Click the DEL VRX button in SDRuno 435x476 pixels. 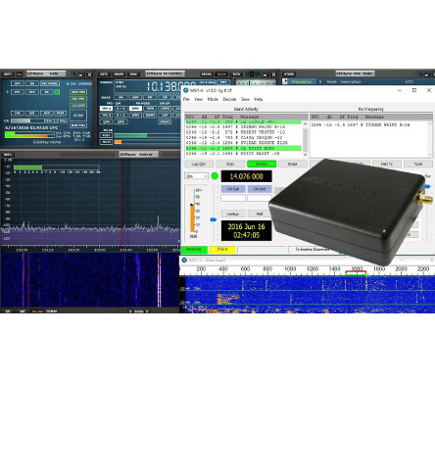point(78,99)
